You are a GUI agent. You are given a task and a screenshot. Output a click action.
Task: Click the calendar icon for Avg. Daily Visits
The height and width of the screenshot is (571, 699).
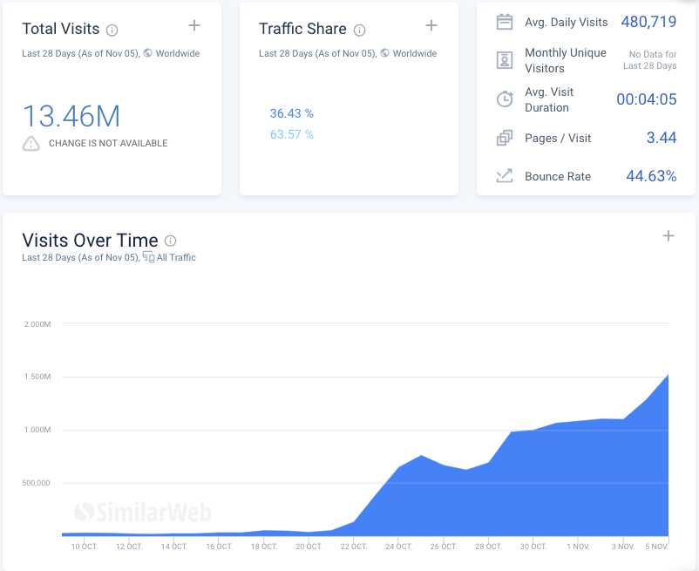pyautogui.click(x=505, y=22)
